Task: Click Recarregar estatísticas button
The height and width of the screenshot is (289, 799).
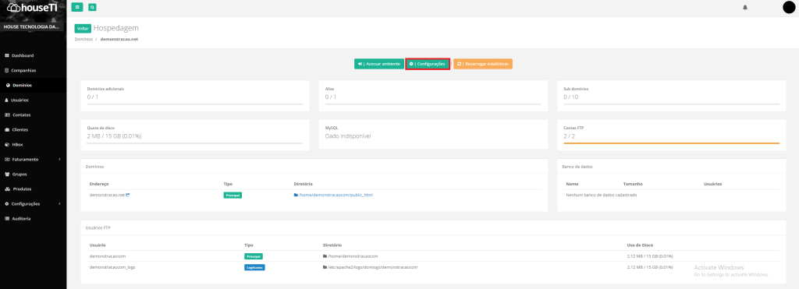Action: click(483, 64)
